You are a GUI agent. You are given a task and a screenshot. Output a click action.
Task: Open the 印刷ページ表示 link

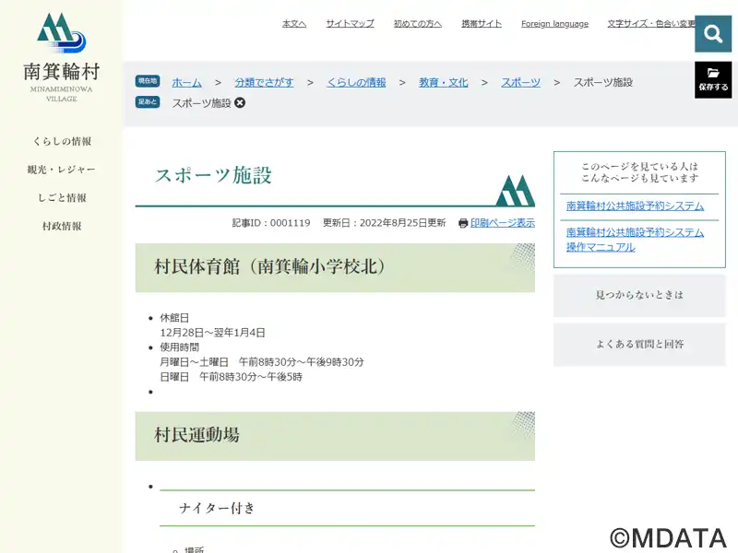pyautogui.click(x=503, y=223)
